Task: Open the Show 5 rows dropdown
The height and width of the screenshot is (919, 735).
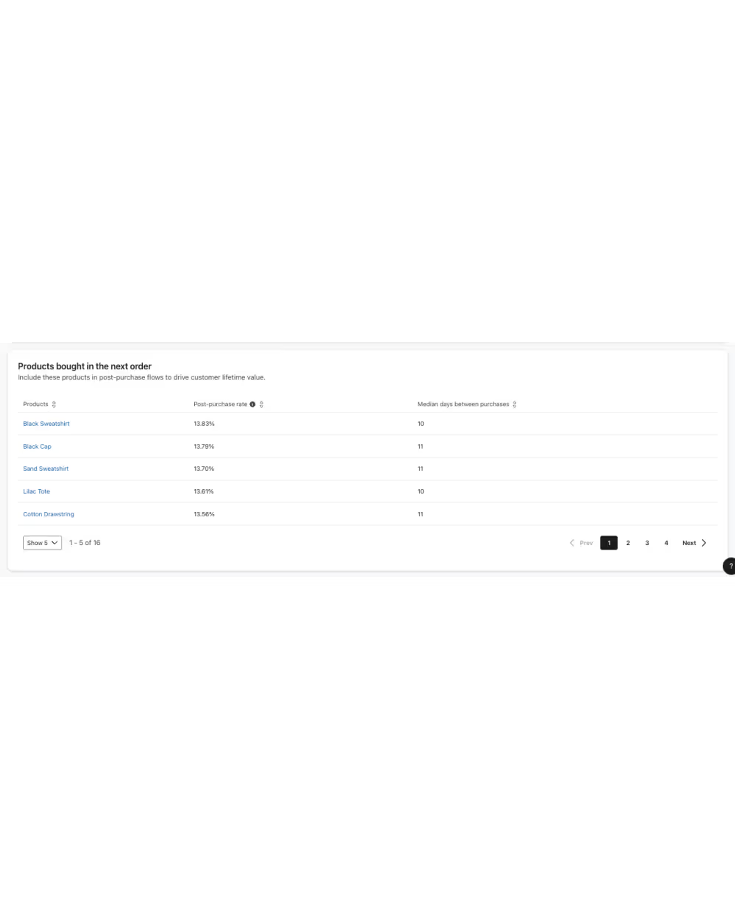Action: (x=42, y=543)
